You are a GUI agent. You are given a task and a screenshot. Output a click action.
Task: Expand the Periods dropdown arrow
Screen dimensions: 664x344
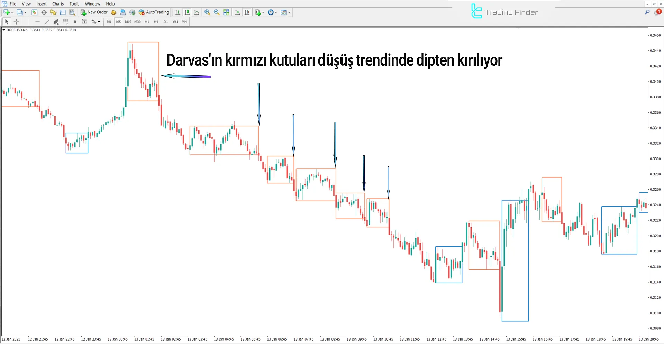point(276,12)
